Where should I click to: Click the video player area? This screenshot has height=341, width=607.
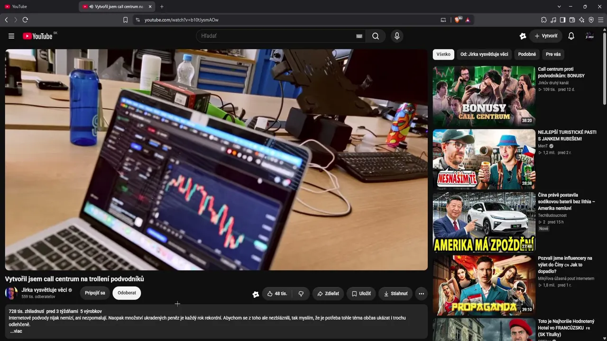pos(216,160)
